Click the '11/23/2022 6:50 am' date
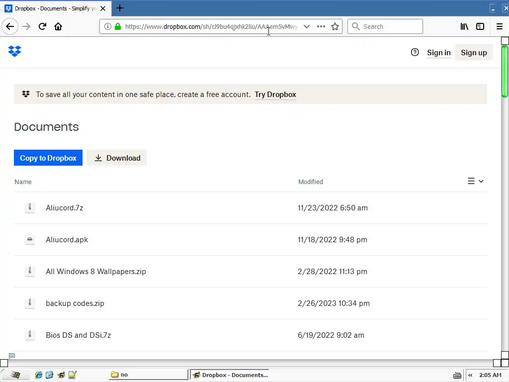 333,208
